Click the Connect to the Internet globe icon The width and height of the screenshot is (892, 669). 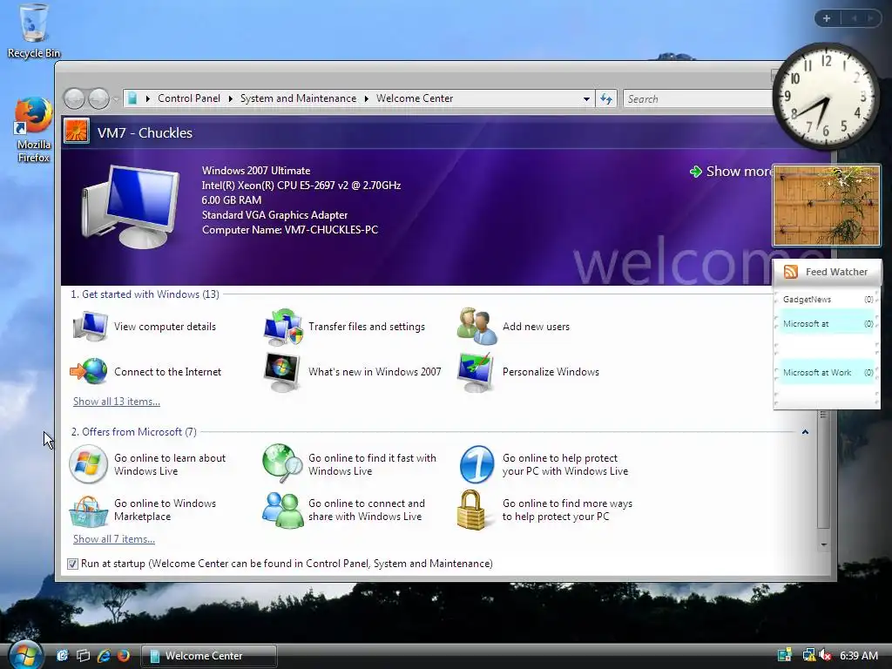click(89, 371)
